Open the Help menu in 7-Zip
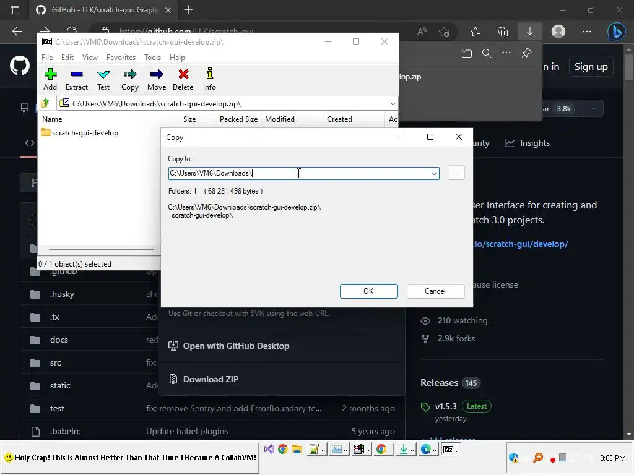This screenshot has height=475, width=634. pyautogui.click(x=177, y=58)
